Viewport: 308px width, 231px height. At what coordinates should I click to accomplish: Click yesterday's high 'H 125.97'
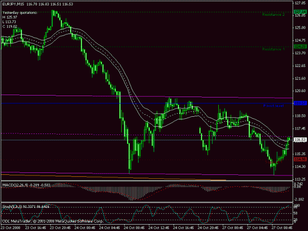pos(10,17)
